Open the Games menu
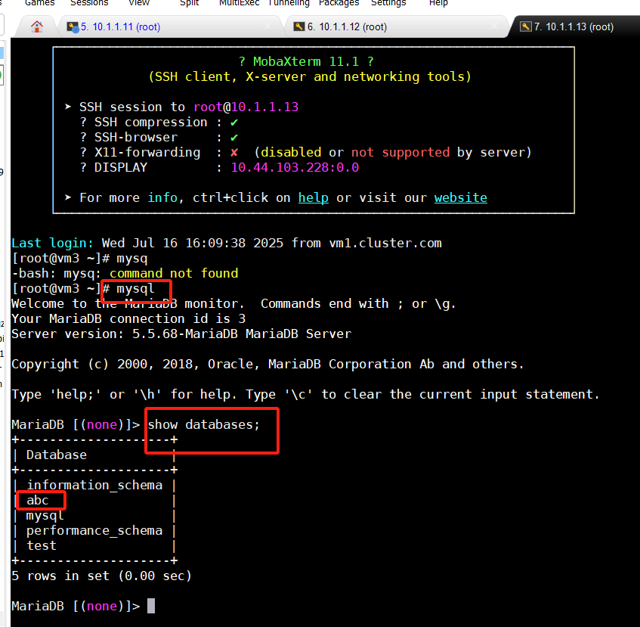The image size is (640, 627). [x=39, y=3]
